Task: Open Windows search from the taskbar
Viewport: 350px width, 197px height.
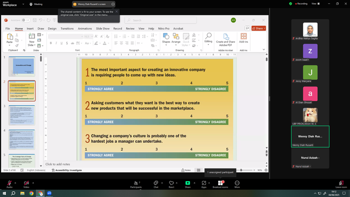Action: coord(13,193)
